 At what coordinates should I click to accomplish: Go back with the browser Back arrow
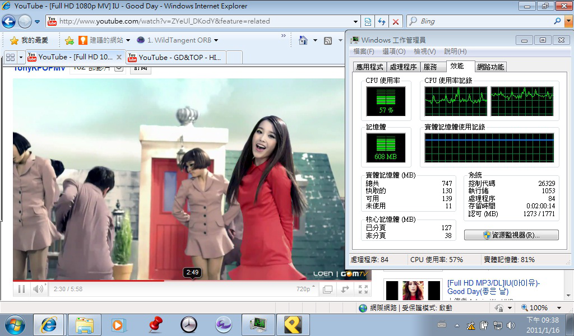pos(9,22)
